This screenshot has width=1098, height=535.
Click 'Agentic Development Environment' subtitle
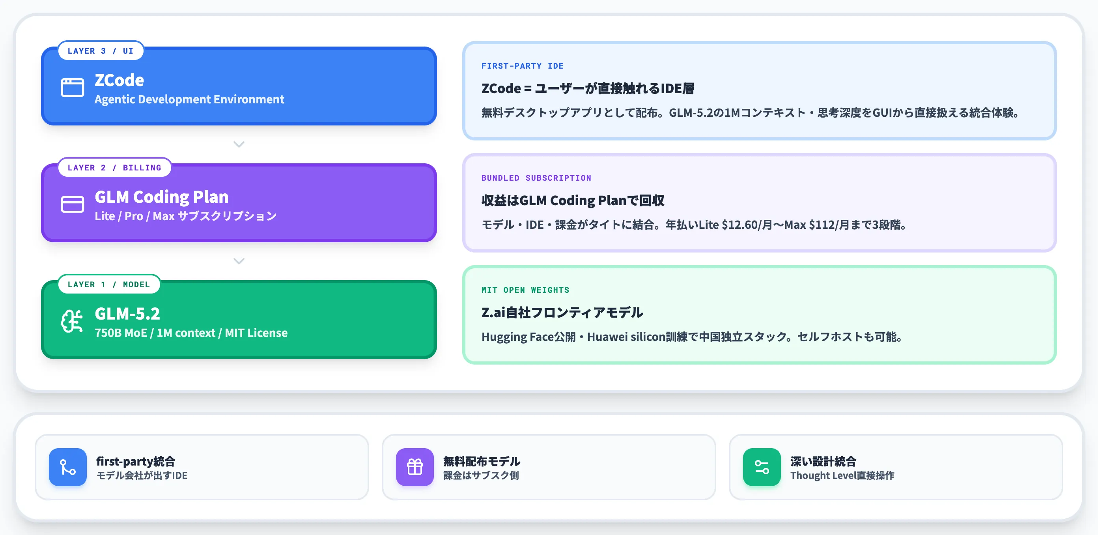tap(189, 99)
